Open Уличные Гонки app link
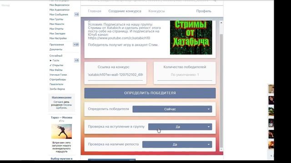291x163 pixels. pyautogui.click(x=58, y=75)
